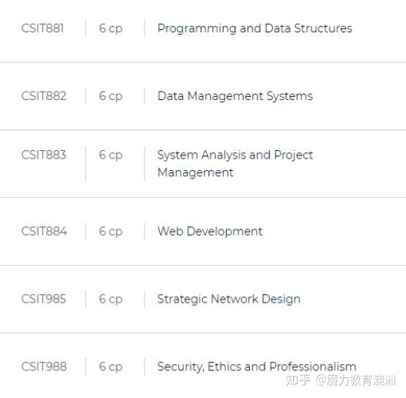Select the CSIT881 course code
Viewport: 406px width, 398px height.
42,28
